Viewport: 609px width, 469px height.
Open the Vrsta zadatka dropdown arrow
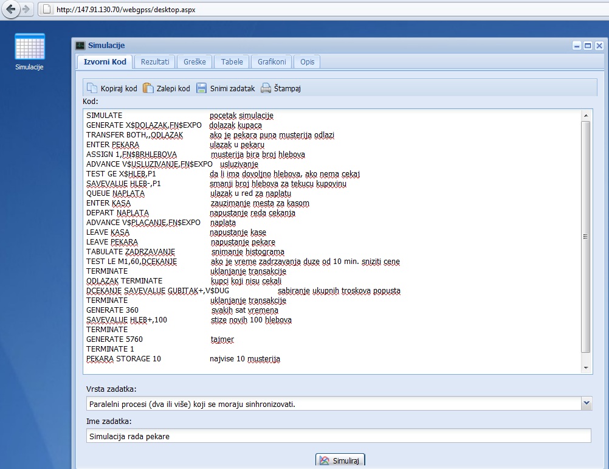point(585,403)
